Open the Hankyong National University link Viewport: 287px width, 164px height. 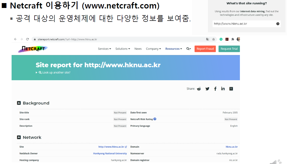point(110,153)
